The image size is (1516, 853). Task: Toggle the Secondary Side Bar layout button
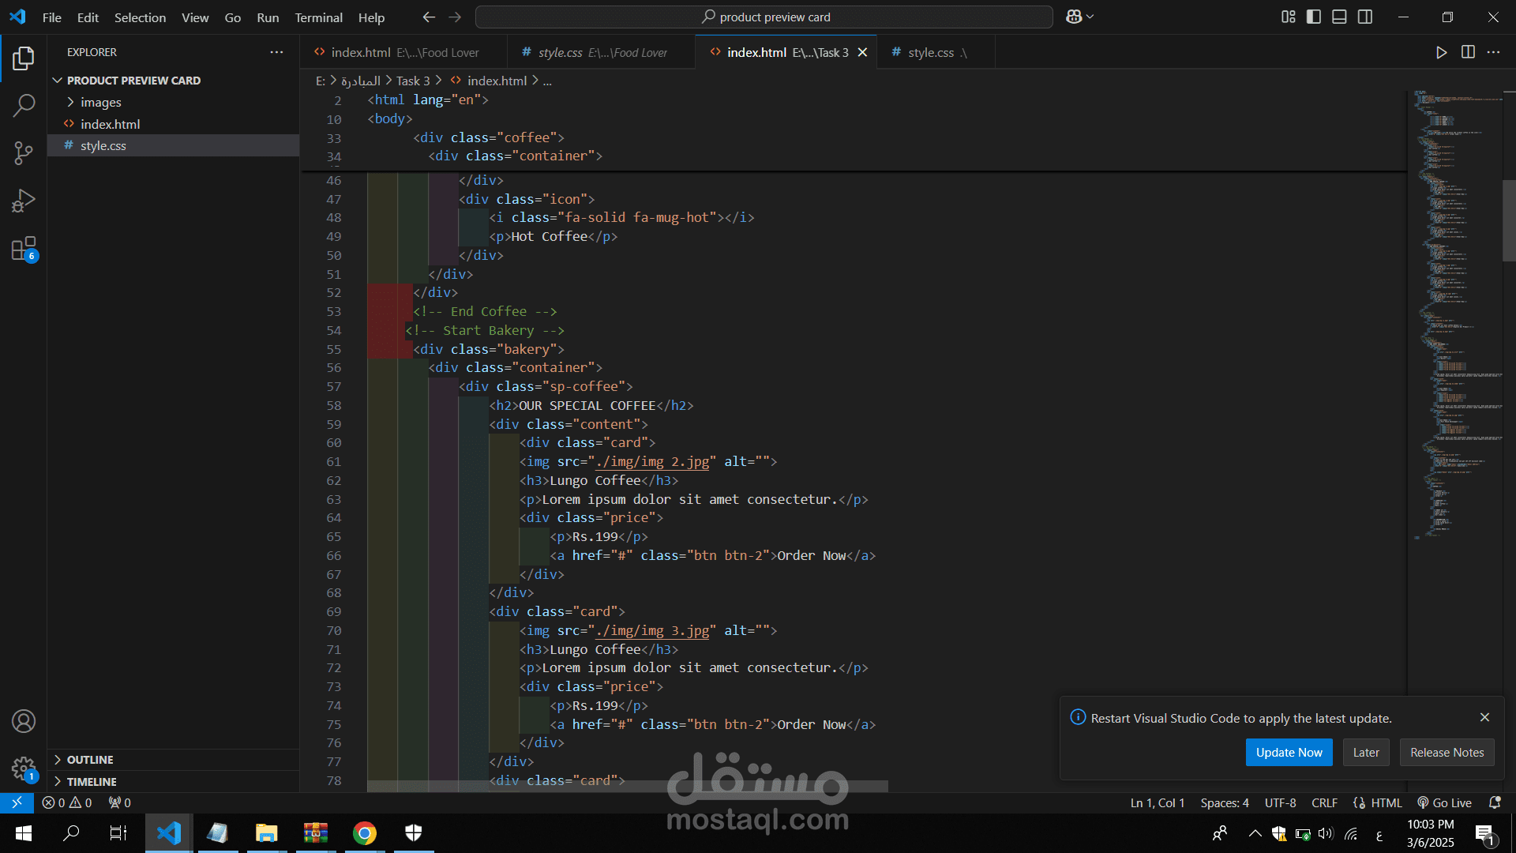tap(1365, 17)
